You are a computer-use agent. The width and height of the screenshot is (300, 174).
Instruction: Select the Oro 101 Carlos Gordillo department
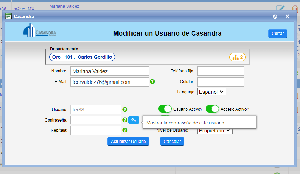tap(82, 57)
